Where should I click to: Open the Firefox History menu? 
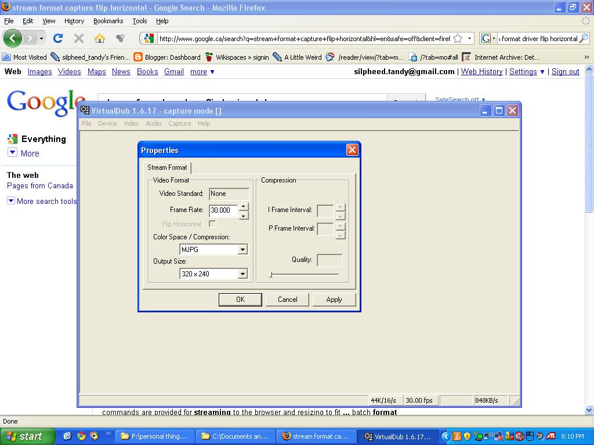click(x=74, y=21)
